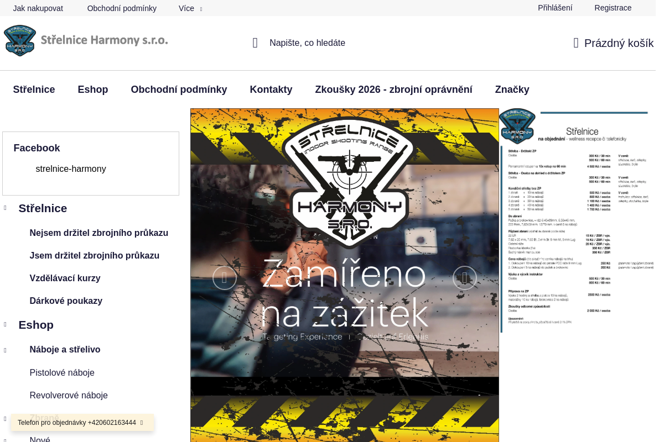The image size is (664, 442).
Task: Click the search magnifier icon
Action: pos(255,43)
